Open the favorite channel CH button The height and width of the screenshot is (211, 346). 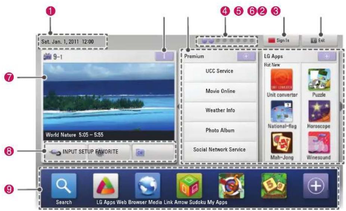[153, 152]
